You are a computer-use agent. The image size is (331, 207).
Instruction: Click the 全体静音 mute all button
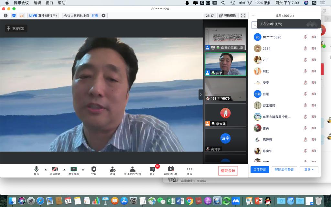pyautogui.click(x=260, y=169)
